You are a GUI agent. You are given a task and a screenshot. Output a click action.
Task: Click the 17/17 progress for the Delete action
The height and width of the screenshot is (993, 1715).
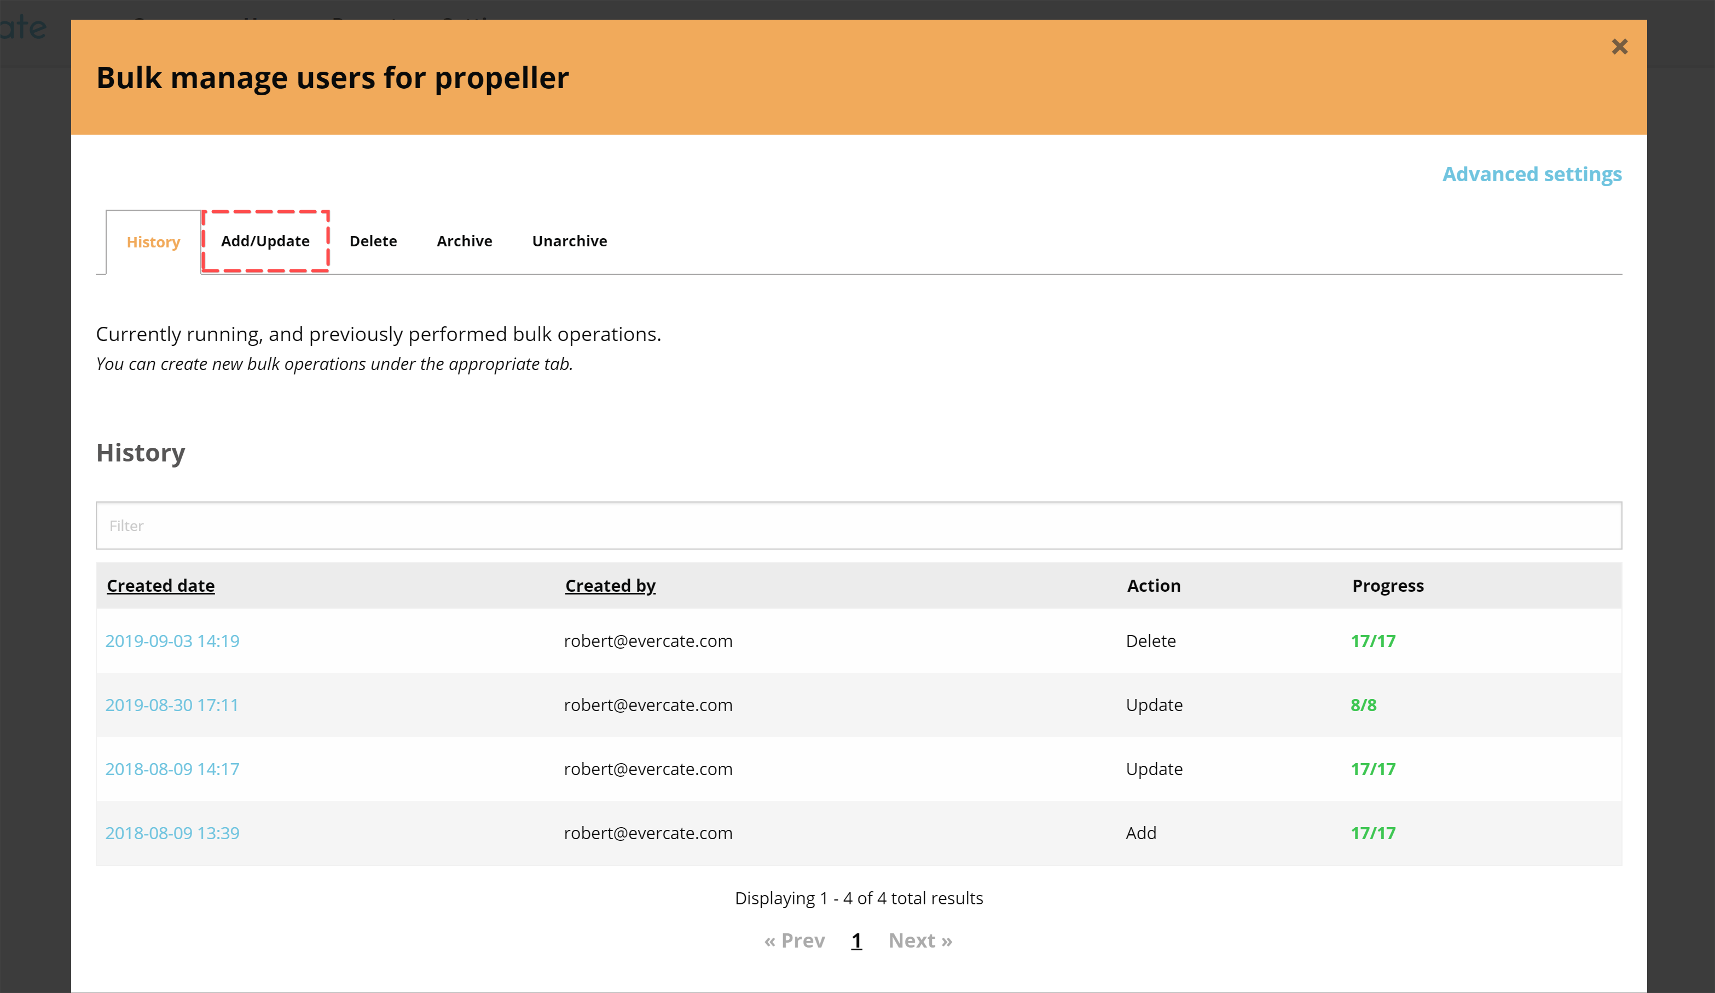(x=1372, y=640)
